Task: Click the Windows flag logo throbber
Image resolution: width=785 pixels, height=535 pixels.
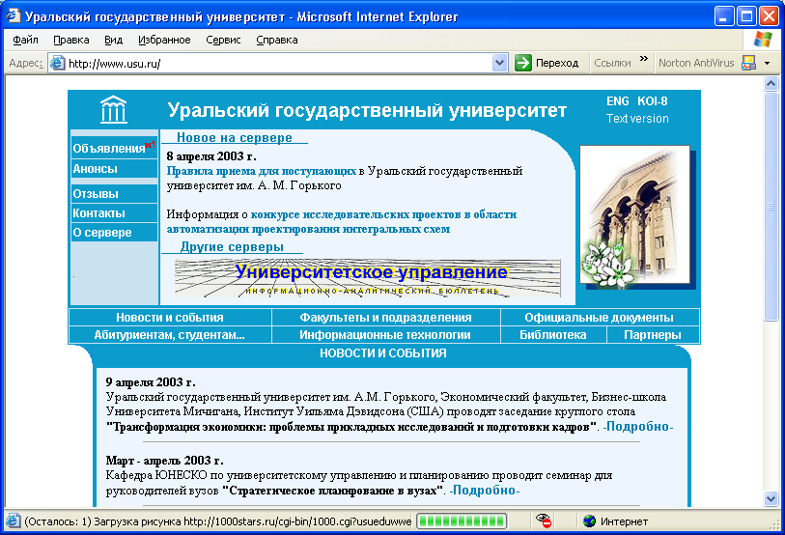Action: (763, 40)
